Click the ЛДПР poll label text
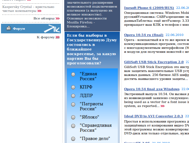189x143 pixels. (x=86, y=96)
